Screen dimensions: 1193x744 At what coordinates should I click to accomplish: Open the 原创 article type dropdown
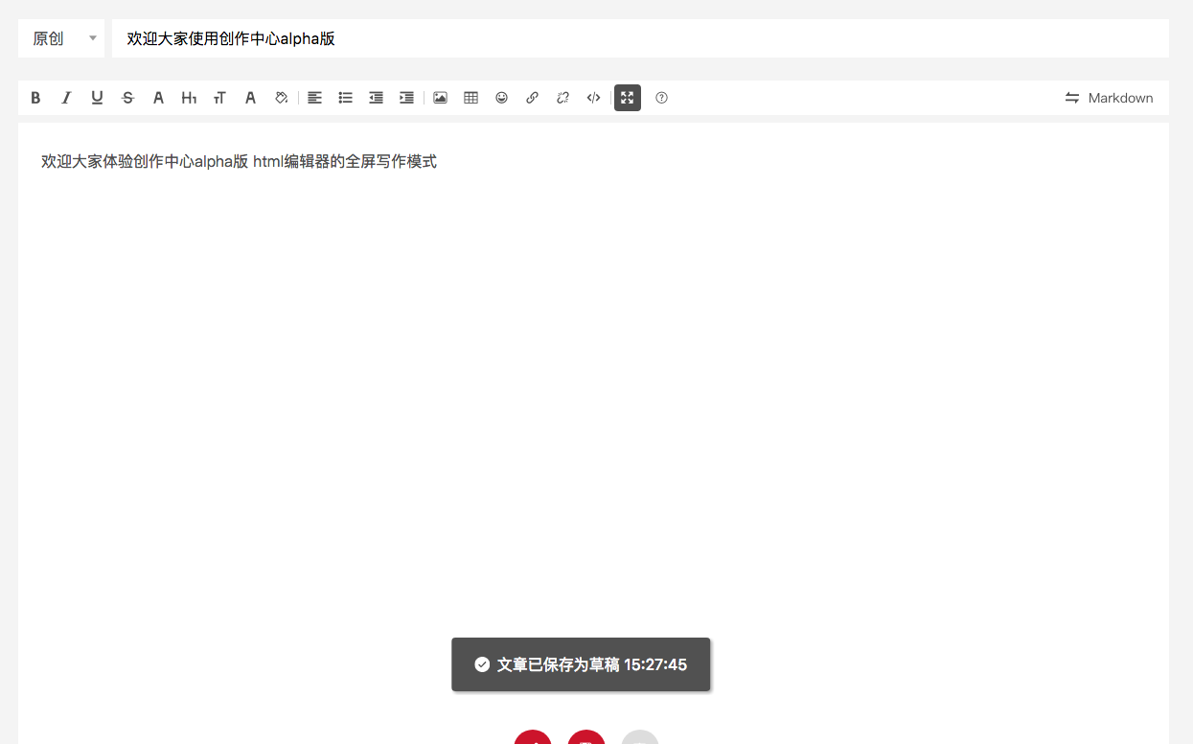[61, 38]
